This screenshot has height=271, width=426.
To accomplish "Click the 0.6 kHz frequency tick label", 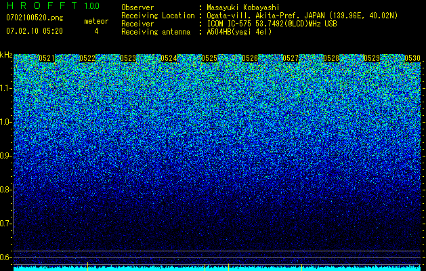I will coord(5,257).
